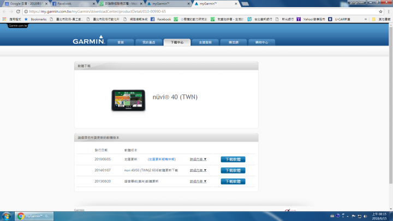Go to the Garmin Home (首頁) nav tab
This screenshot has width=393, height=221.
click(x=121, y=43)
